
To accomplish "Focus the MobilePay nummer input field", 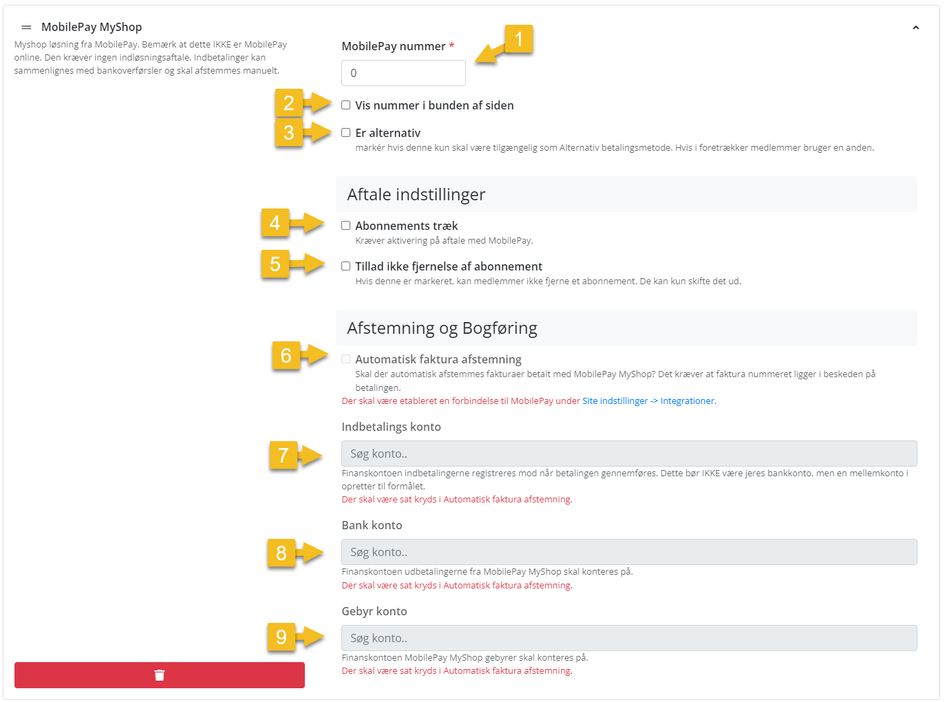I will point(403,73).
